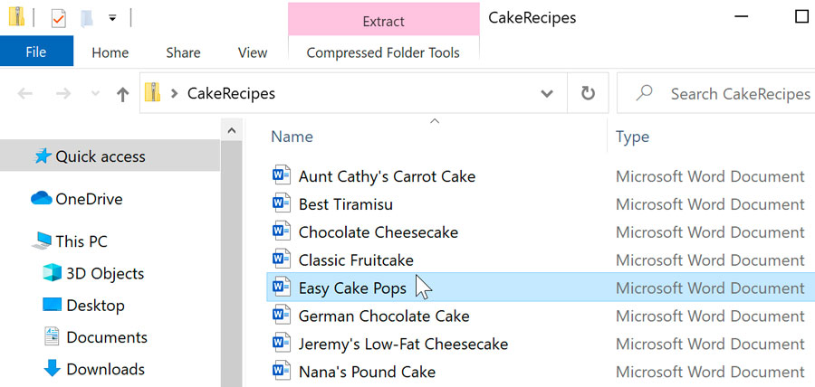Viewport: 815px width, 387px height.
Task: Click Word icon of Aunt Cathy's Carrot Cake
Action: (282, 175)
